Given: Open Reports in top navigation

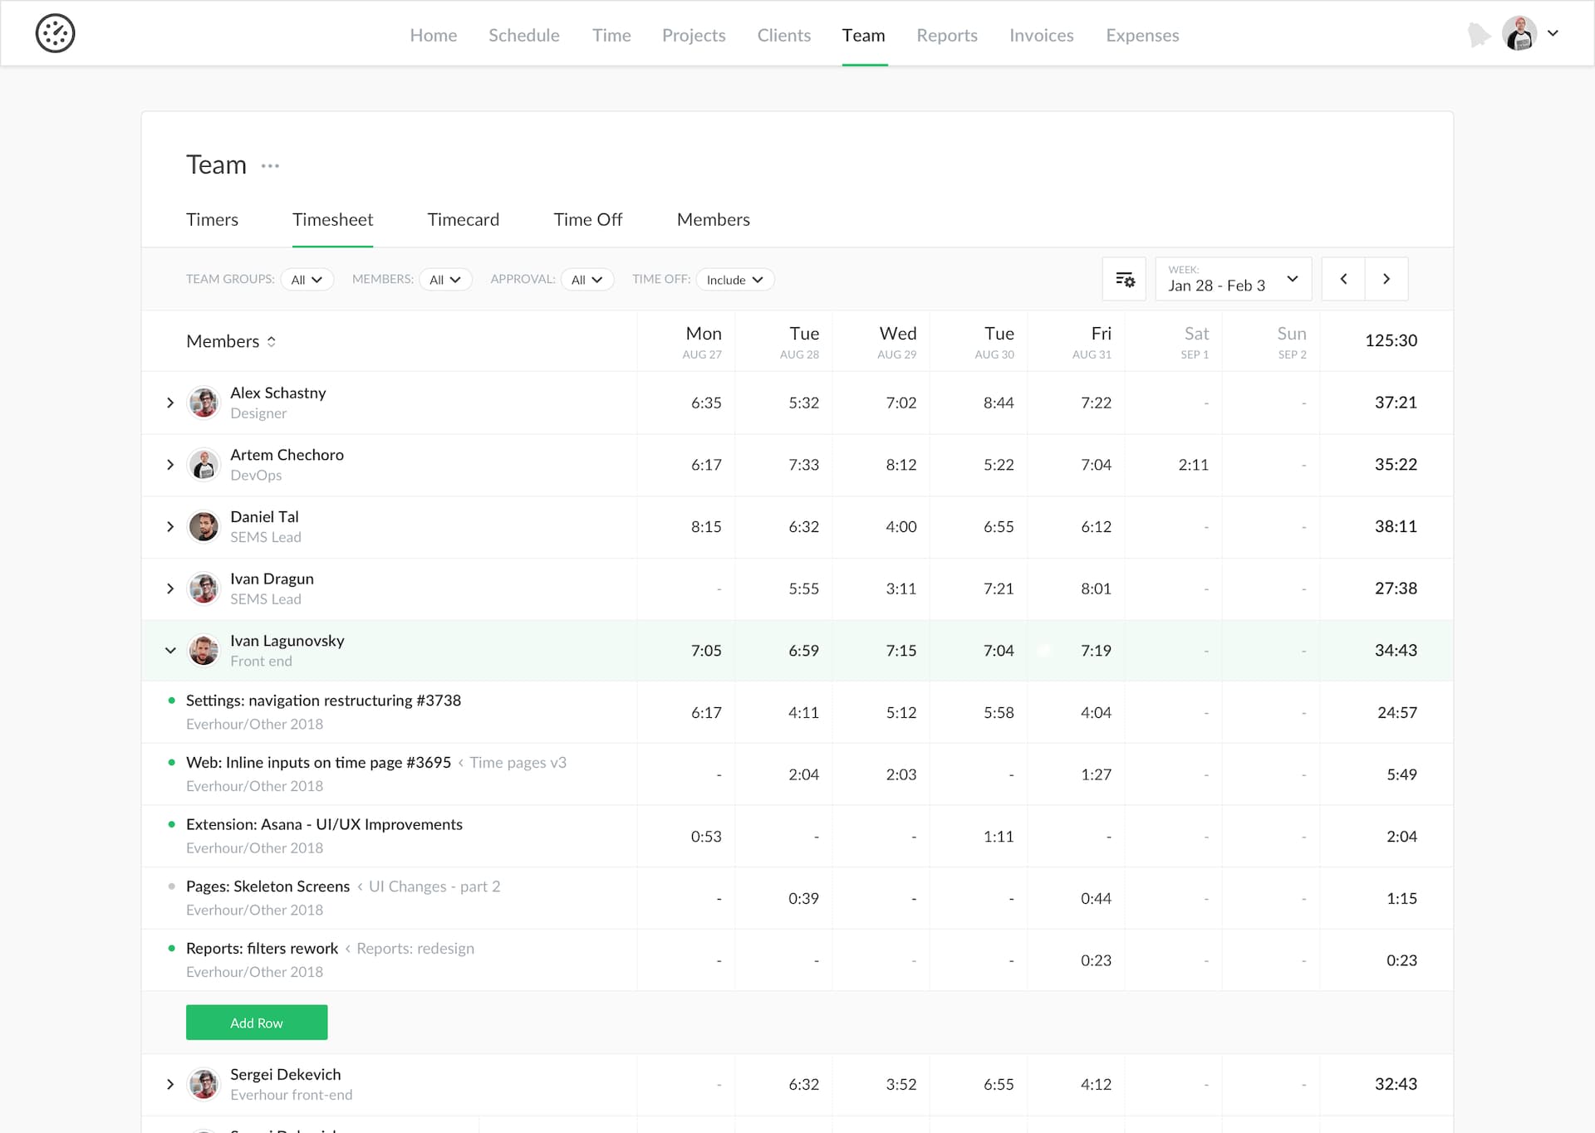Looking at the screenshot, I should [946, 35].
